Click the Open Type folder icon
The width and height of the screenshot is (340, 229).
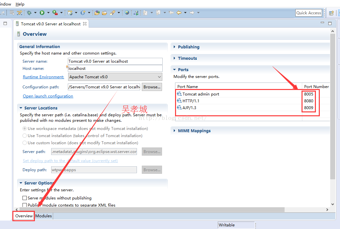[x=97, y=13]
